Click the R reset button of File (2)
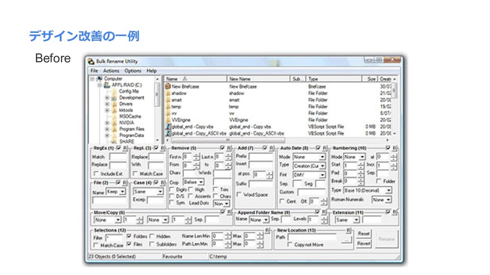This screenshot has width=490, height=275. point(125,183)
